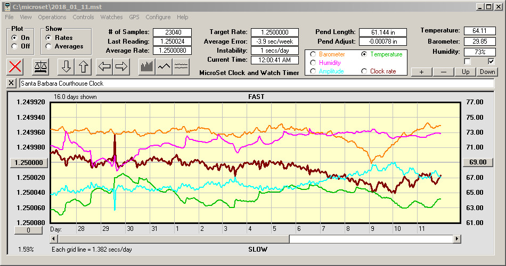Click the horizontal scrollbar right arrow
This screenshot has height=266, width=506.
[x=457, y=239]
